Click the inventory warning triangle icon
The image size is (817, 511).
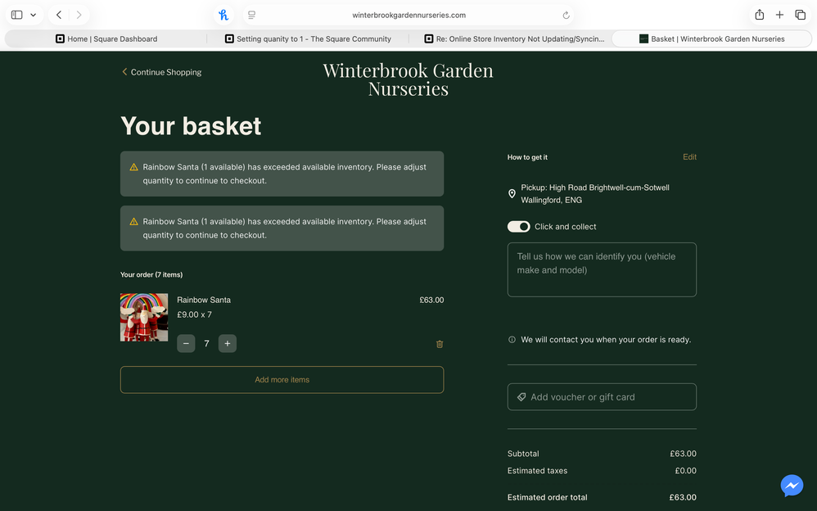coord(133,166)
